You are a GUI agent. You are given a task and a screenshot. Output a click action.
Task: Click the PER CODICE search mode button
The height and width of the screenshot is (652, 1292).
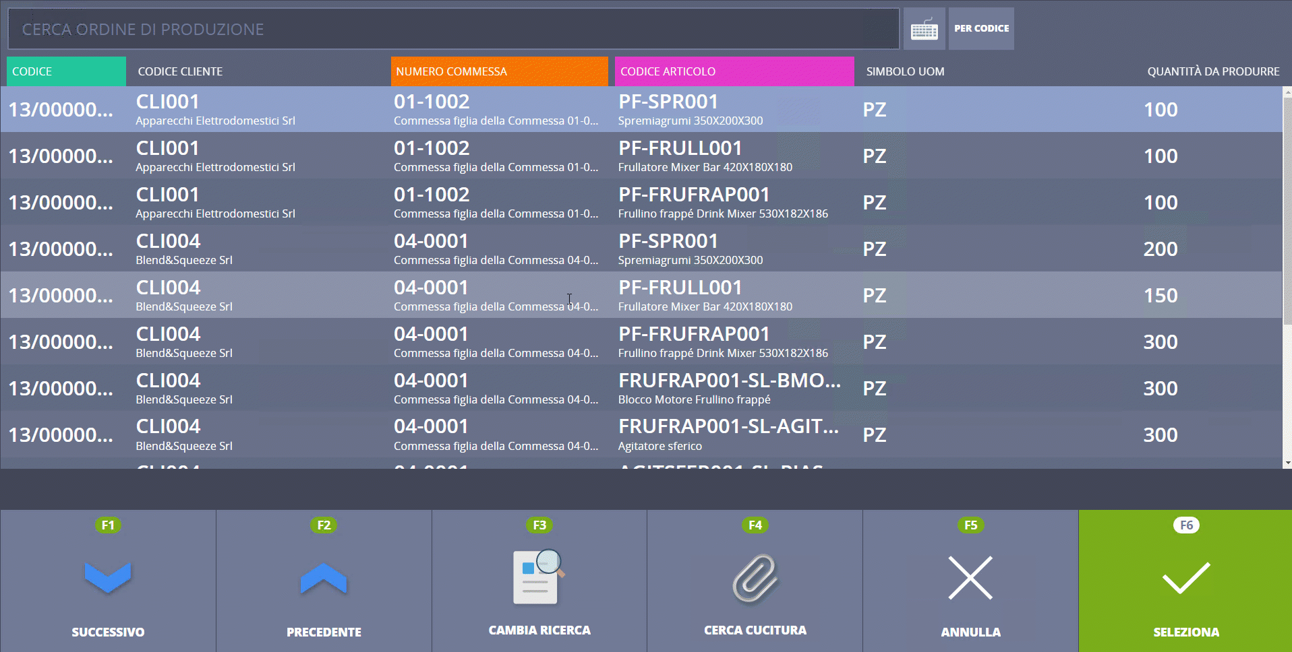pyautogui.click(x=981, y=29)
